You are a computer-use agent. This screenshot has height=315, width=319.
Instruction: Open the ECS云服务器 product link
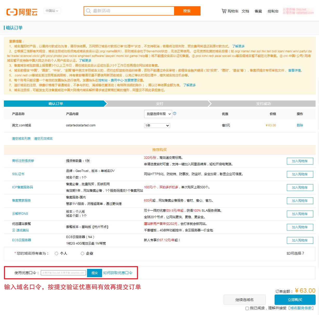22,240
